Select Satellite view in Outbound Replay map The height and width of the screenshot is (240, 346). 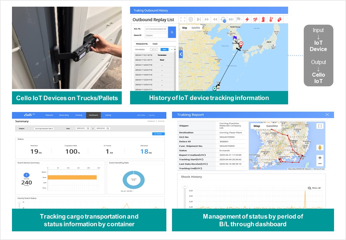[x=196, y=28]
